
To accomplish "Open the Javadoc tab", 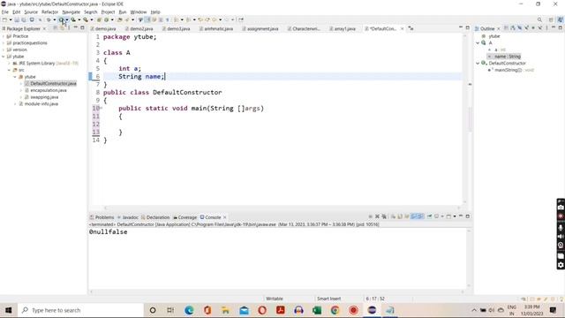I will (x=128, y=217).
